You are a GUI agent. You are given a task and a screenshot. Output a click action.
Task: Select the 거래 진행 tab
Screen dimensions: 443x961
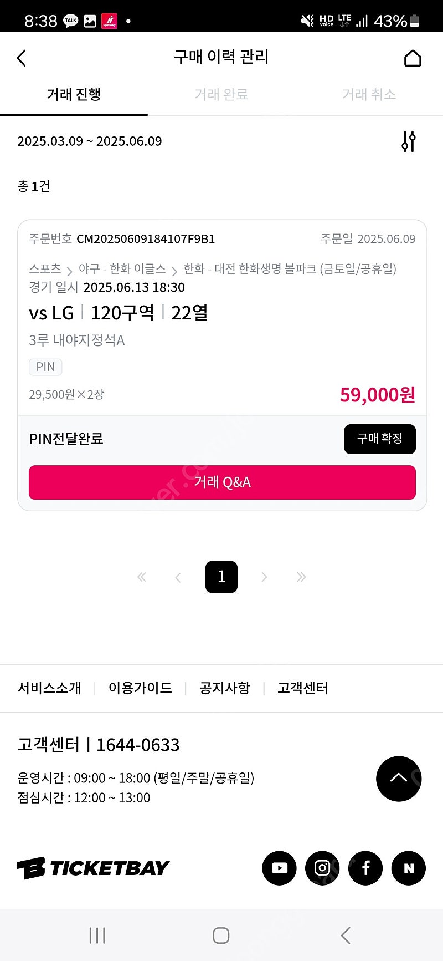[x=74, y=95]
